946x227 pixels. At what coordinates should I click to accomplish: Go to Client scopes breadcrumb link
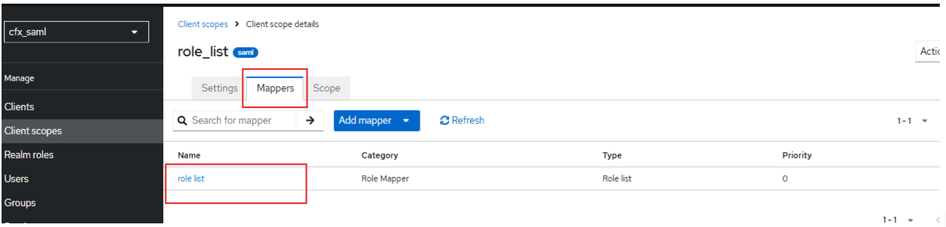pos(203,24)
